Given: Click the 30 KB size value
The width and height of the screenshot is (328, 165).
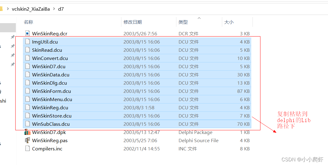Looking at the screenshot, I should click(x=243, y=75).
